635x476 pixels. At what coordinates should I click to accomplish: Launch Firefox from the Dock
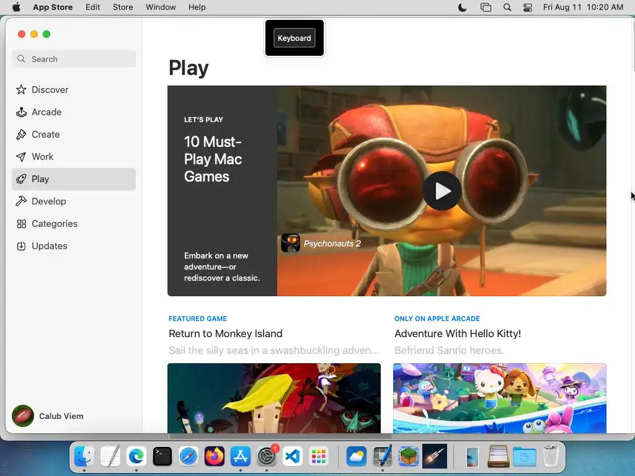(x=214, y=457)
